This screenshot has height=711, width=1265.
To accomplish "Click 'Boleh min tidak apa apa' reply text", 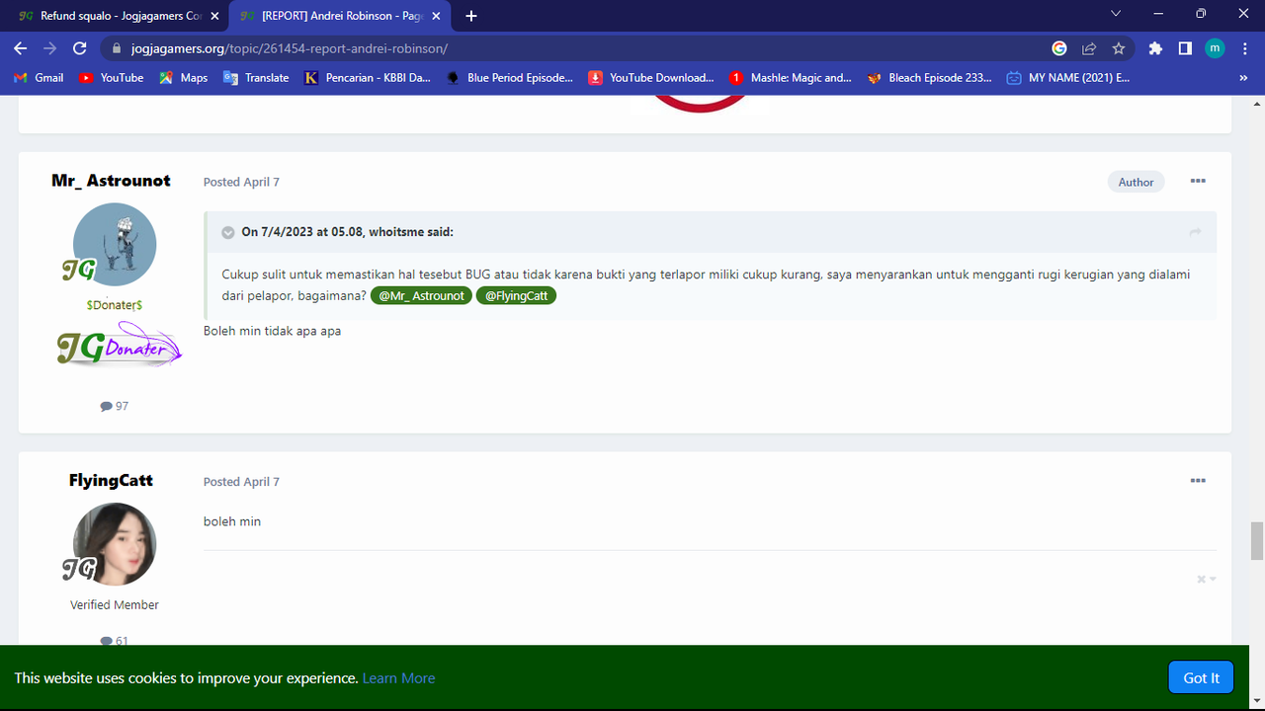I will click(x=272, y=331).
